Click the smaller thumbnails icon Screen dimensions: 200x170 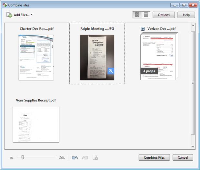coord(12,158)
